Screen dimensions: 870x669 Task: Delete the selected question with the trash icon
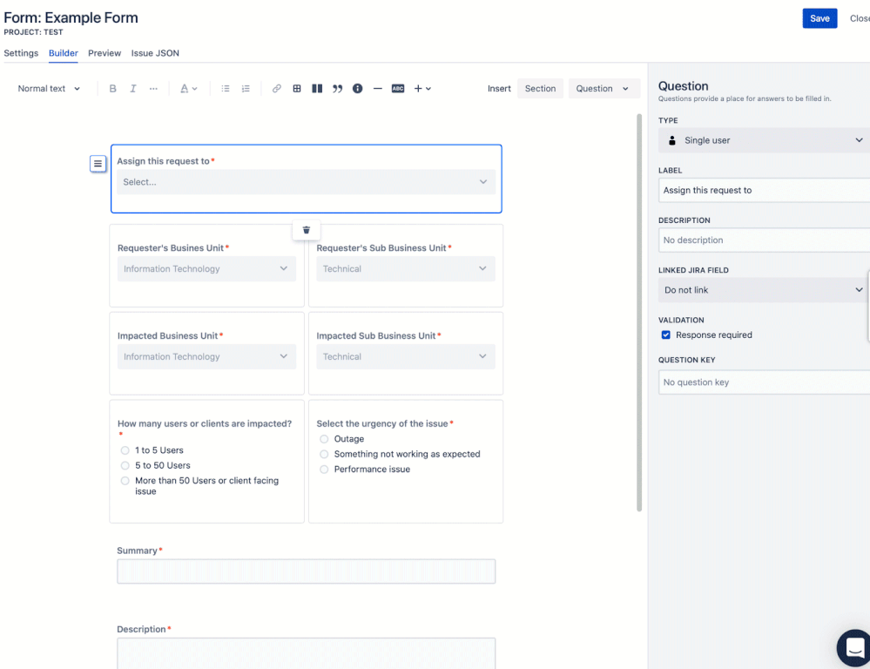click(306, 229)
